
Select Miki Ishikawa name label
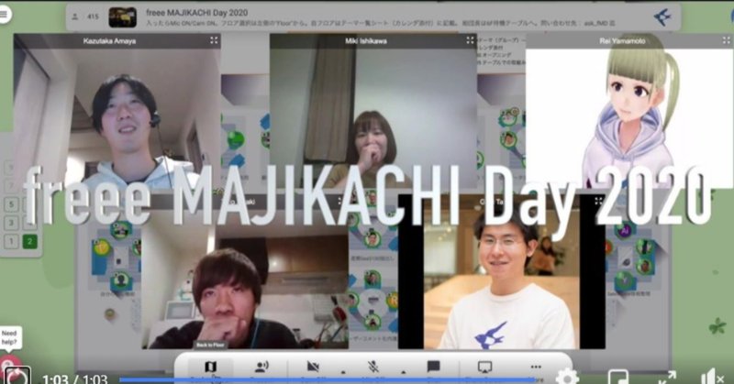coord(365,41)
